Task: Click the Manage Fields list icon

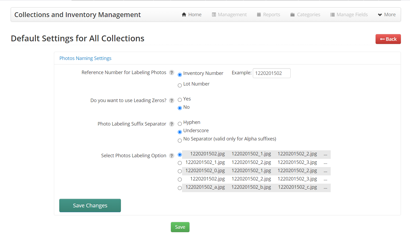Action: pos(332,15)
